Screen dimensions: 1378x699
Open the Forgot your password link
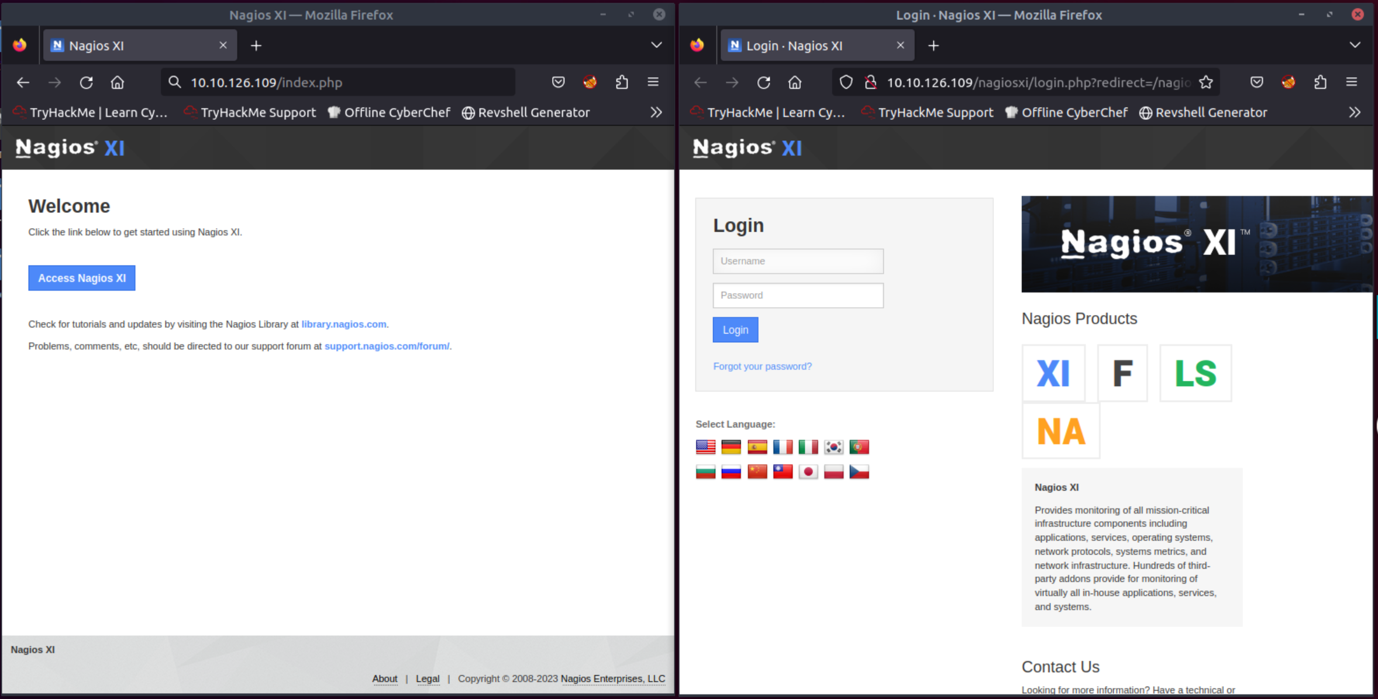762,366
